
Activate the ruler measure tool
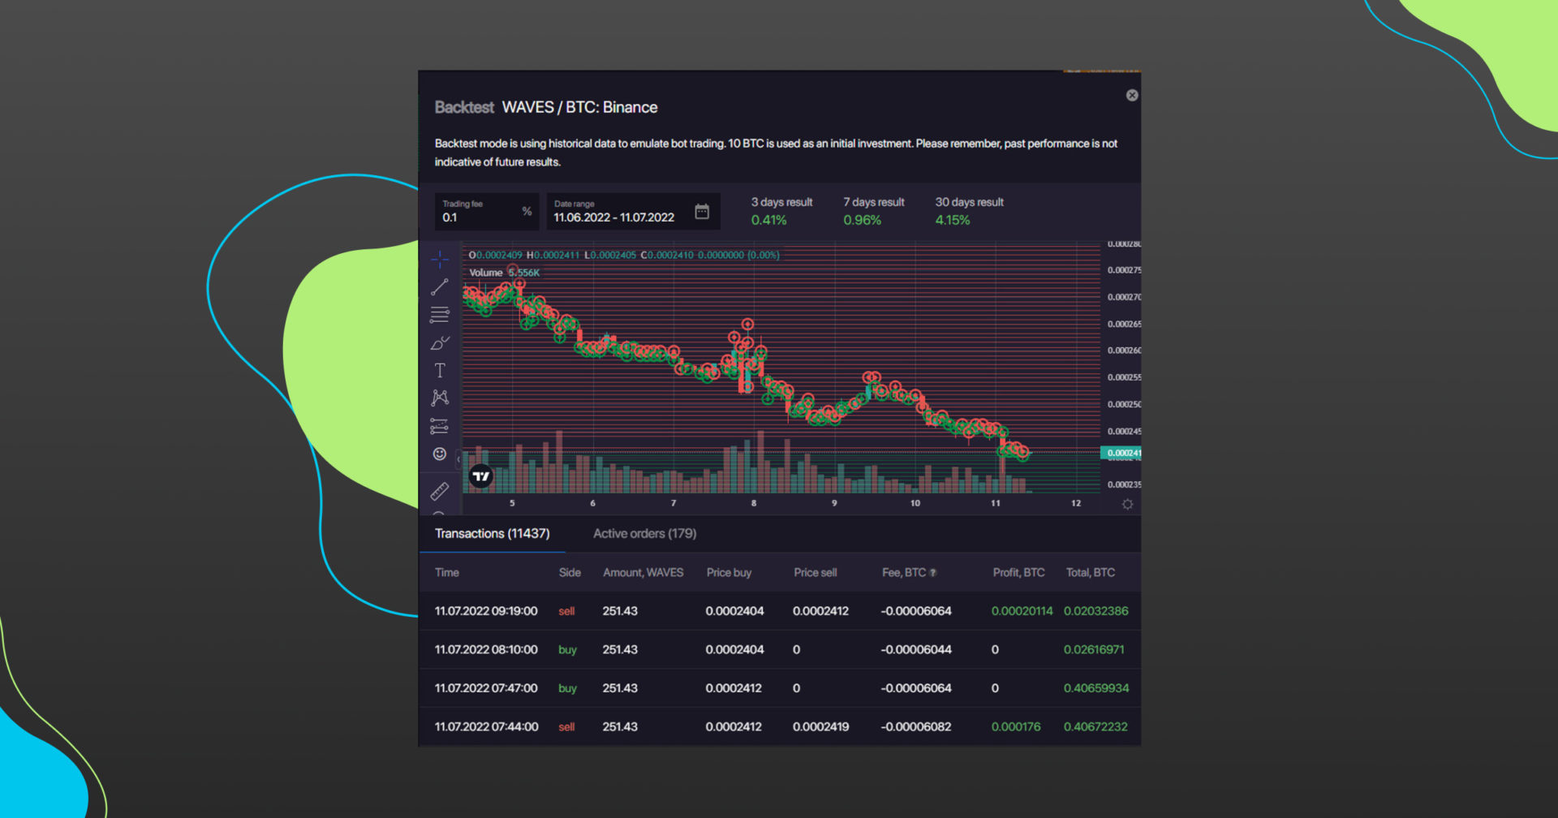tap(440, 491)
